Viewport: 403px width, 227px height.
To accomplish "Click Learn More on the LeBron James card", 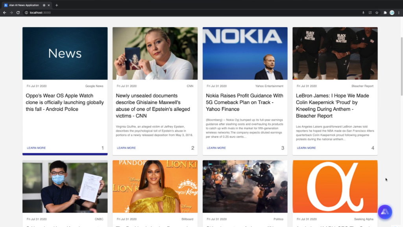I will click(x=306, y=148).
